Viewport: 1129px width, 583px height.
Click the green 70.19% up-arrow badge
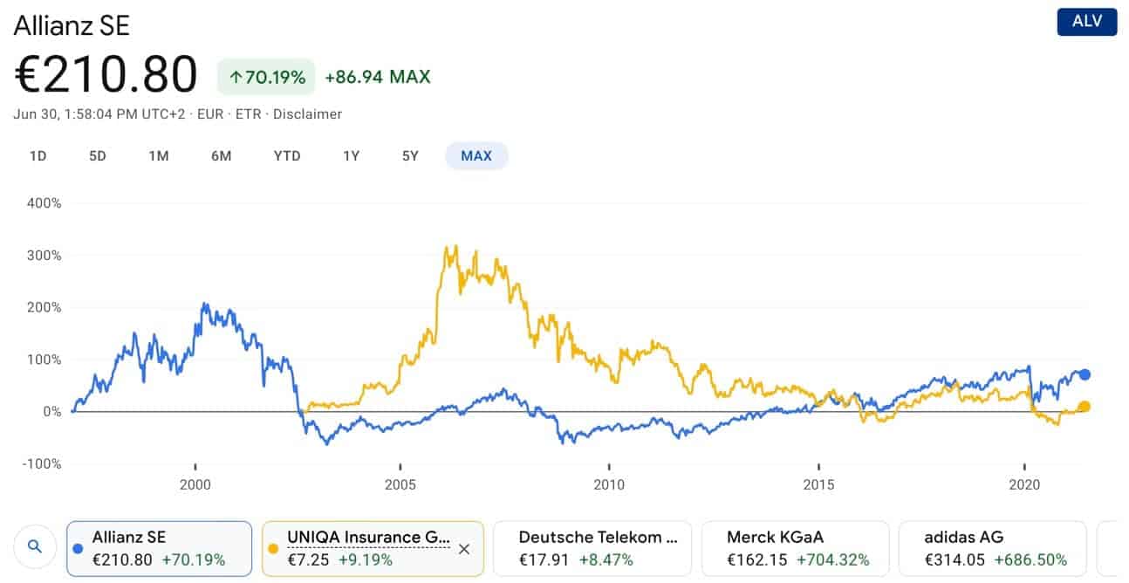pyautogui.click(x=266, y=77)
